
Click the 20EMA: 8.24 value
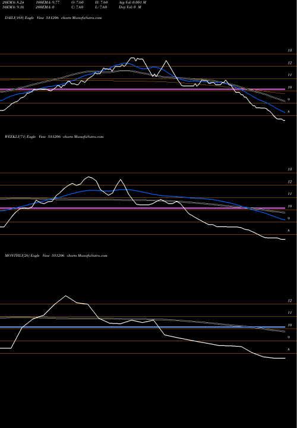point(14,2)
